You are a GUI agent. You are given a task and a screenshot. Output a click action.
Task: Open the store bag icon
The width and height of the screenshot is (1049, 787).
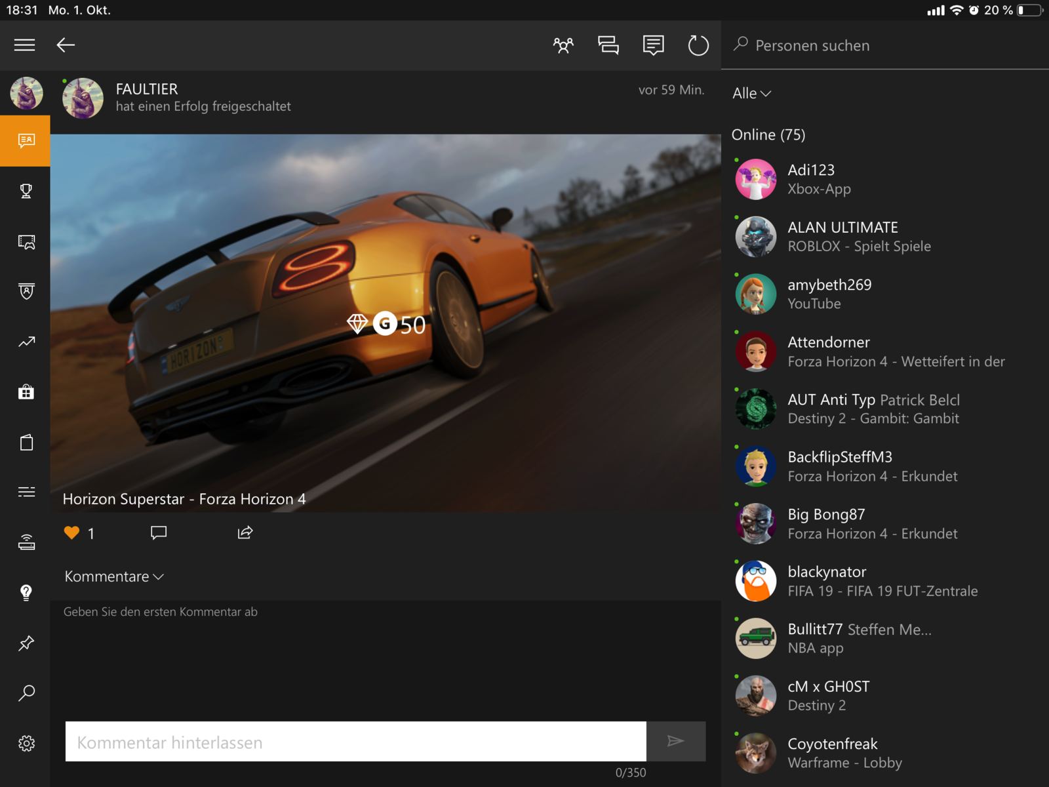coord(26,392)
